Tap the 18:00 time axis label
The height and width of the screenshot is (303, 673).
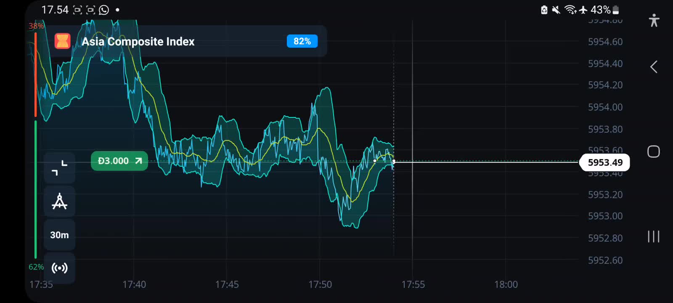pyautogui.click(x=506, y=284)
